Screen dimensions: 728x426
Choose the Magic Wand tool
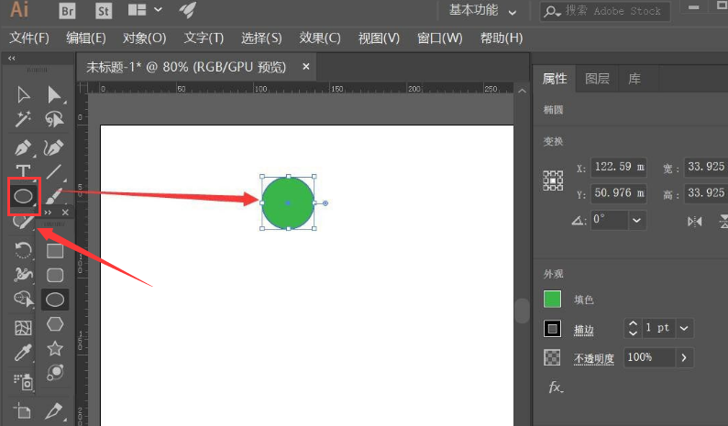[x=24, y=119]
